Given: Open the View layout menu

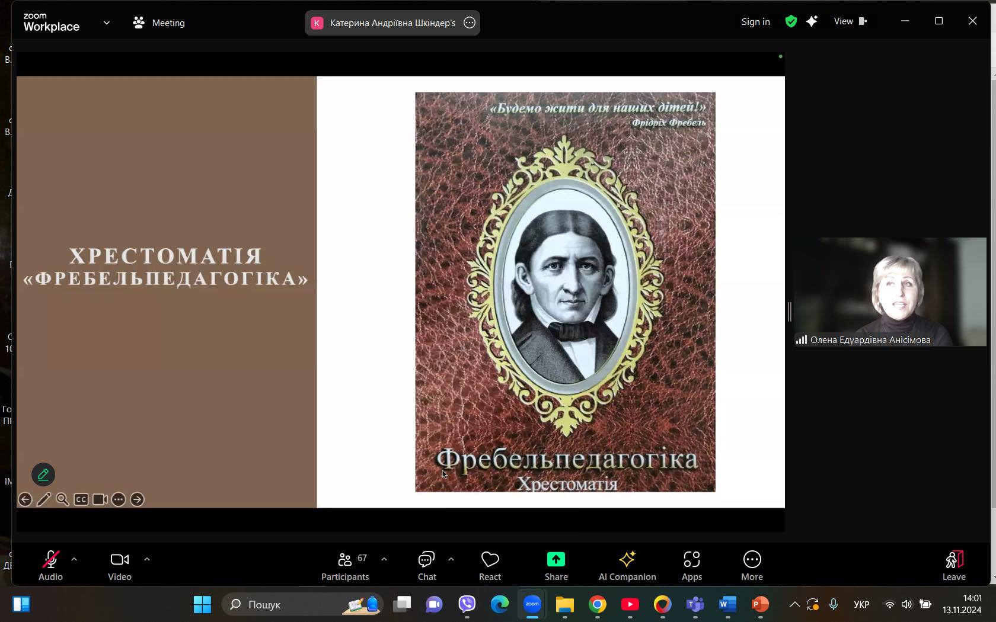Looking at the screenshot, I should 850,21.
